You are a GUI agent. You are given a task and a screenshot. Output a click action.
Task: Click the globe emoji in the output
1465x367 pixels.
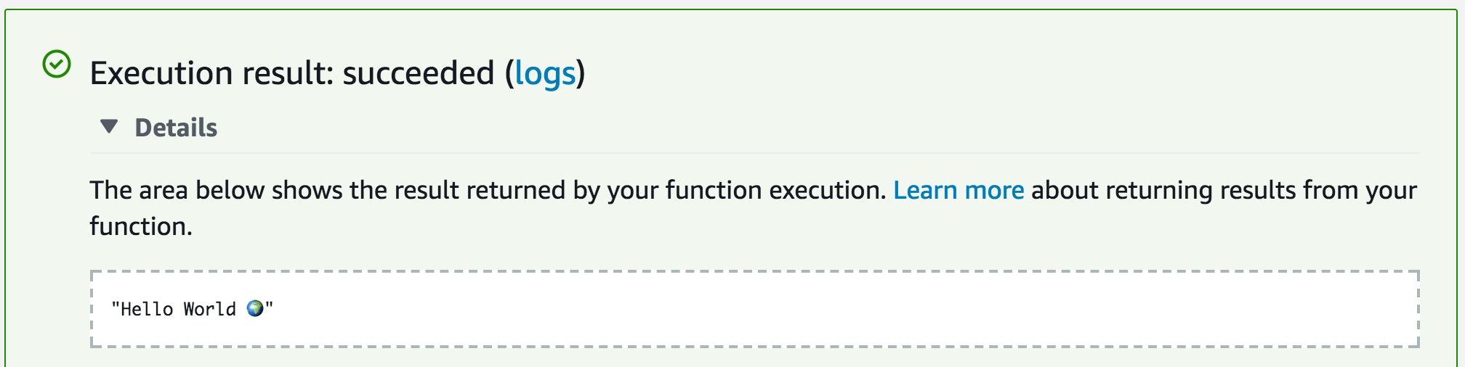tap(255, 309)
